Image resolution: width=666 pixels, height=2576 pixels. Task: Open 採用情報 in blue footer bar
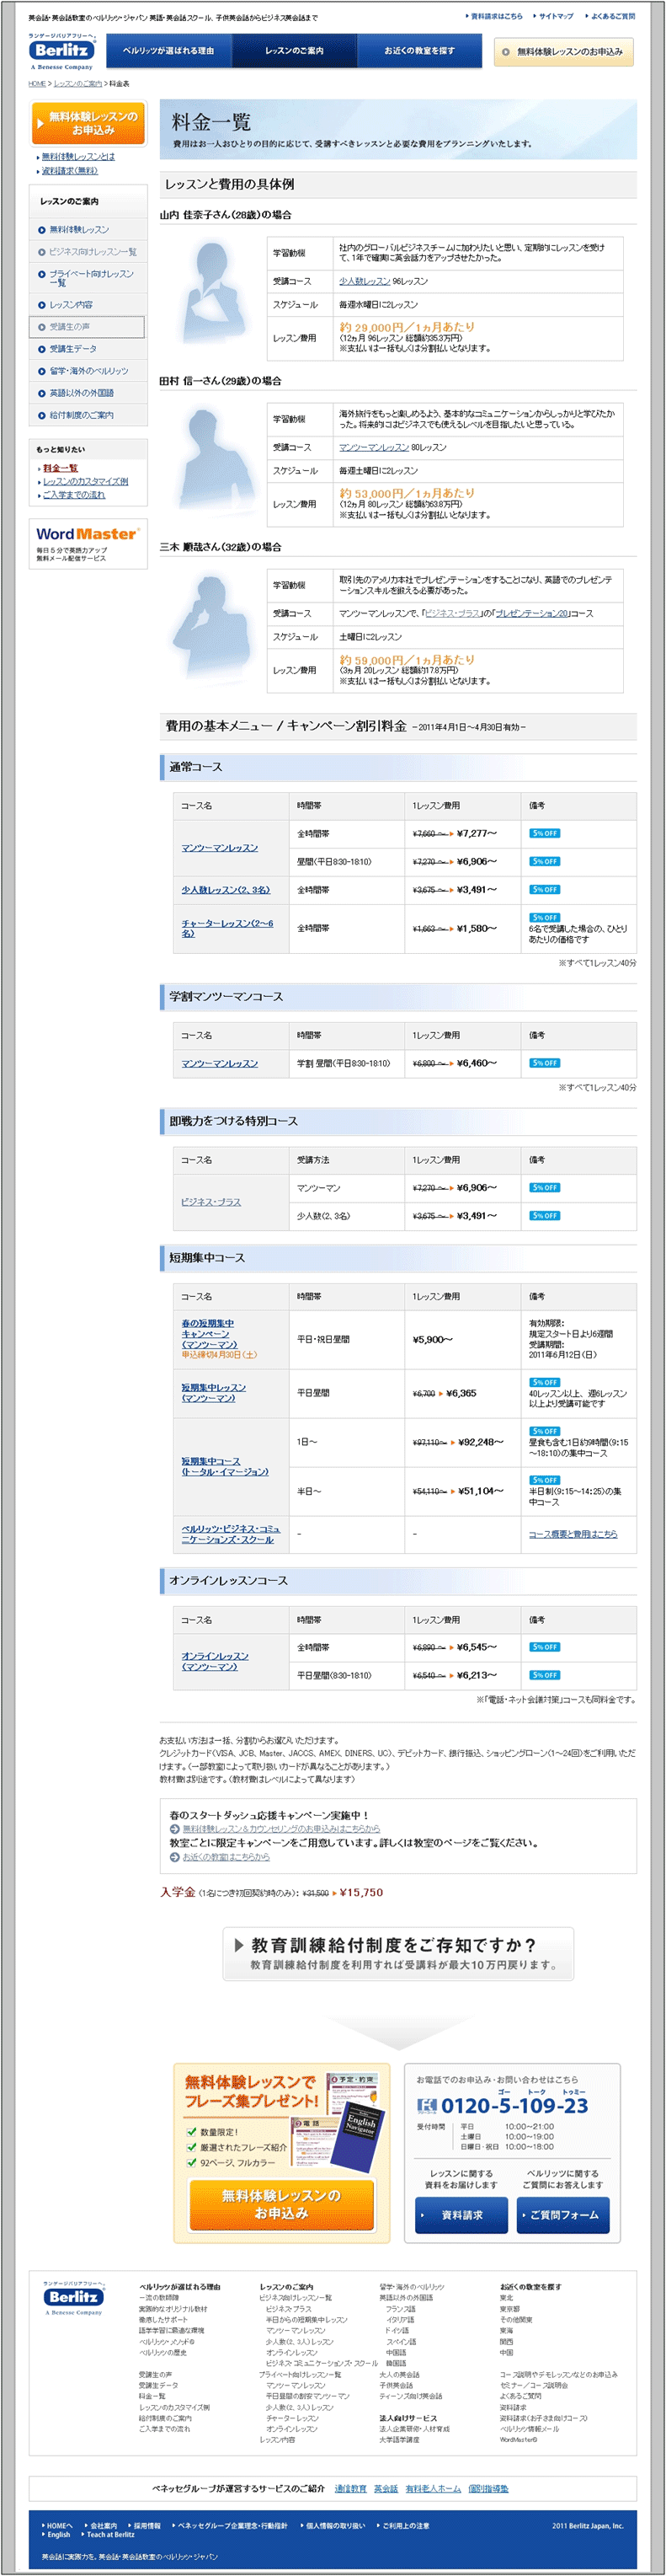pos(146,2525)
